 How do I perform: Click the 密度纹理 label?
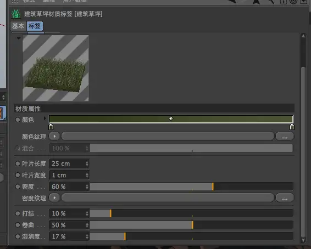(x=34, y=198)
